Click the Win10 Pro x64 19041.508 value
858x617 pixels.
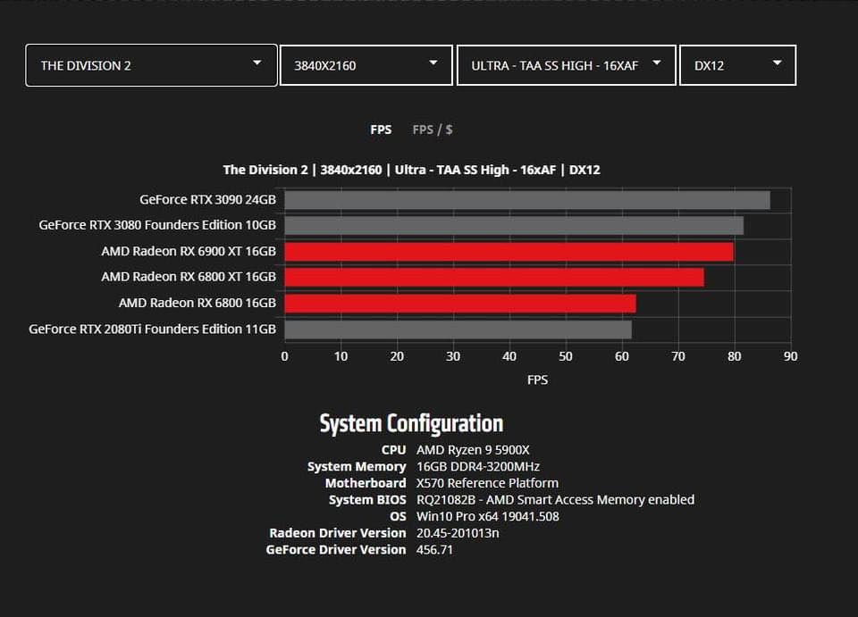pyautogui.click(x=488, y=516)
